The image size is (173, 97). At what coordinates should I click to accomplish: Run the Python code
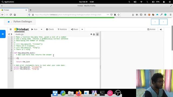click(34, 29)
